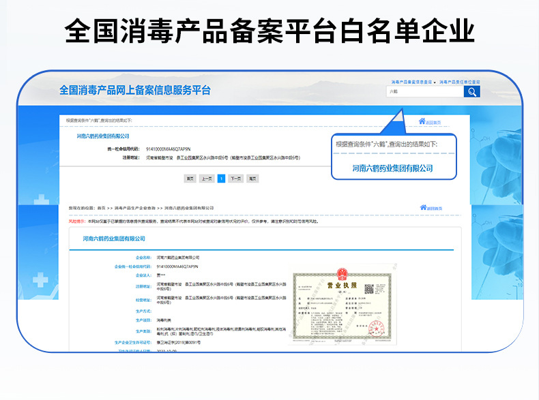
Task: Click 消毒产品生产企业查询 in the breadcrumb
Action: click(x=135, y=208)
